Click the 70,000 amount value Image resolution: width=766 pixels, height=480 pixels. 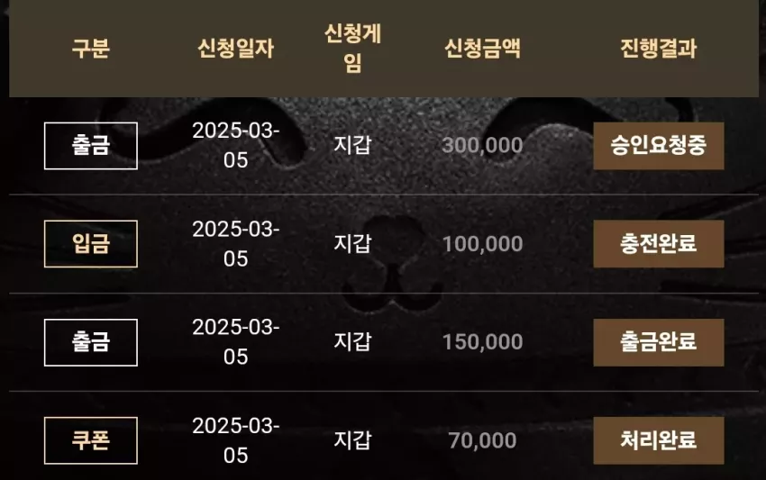click(483, 440)
